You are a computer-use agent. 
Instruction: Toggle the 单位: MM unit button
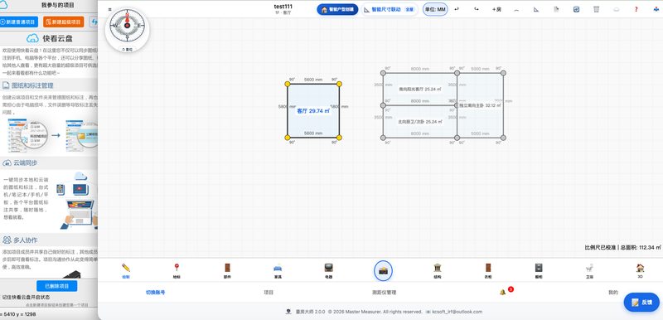(x=435, y=9)
